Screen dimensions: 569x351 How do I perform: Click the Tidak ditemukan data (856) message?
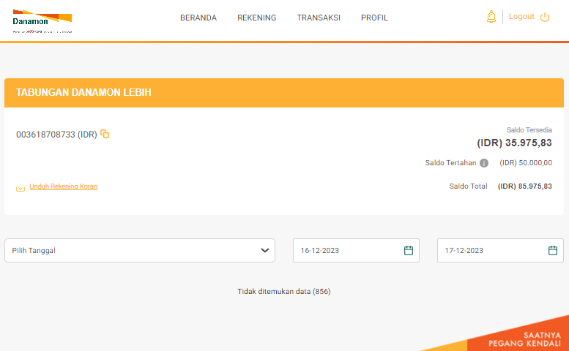point(284,291)
